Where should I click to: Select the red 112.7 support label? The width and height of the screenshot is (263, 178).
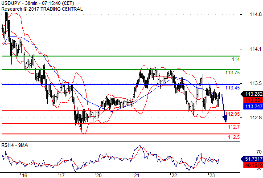point(234,127)
